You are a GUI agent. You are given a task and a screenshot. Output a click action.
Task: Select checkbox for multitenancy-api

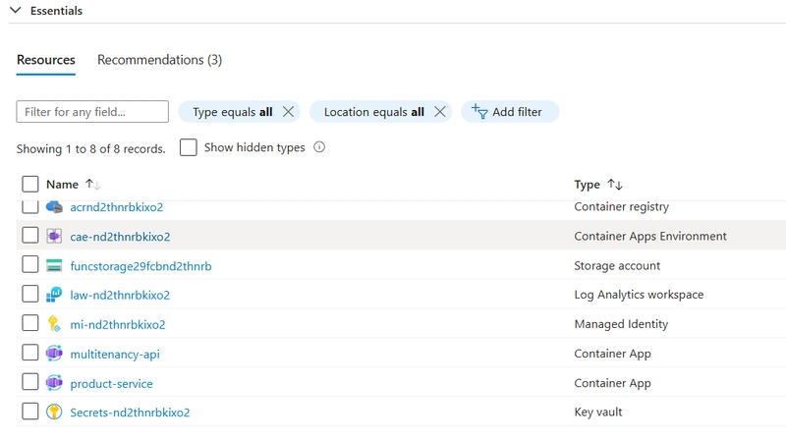pos(30,353)
